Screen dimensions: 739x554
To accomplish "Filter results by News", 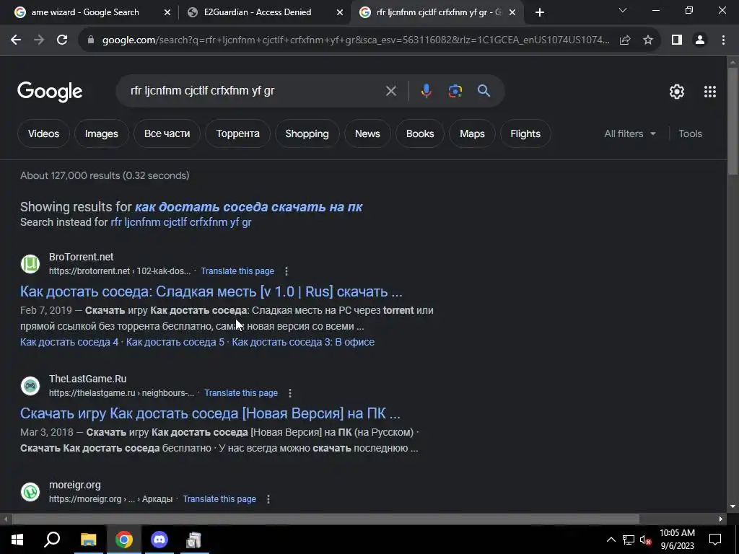I will [367, 133].
